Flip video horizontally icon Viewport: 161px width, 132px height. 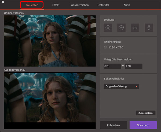(x=135, y=28)
